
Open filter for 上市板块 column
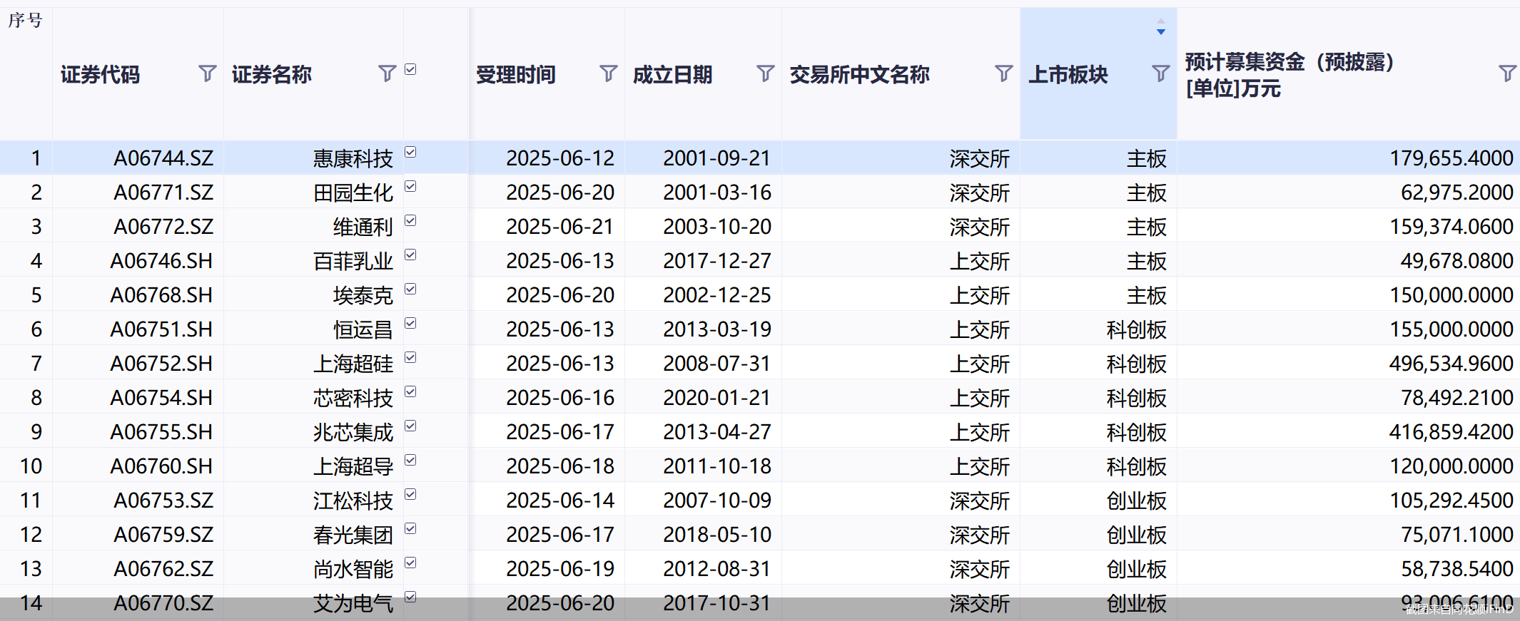(1160, 73)
